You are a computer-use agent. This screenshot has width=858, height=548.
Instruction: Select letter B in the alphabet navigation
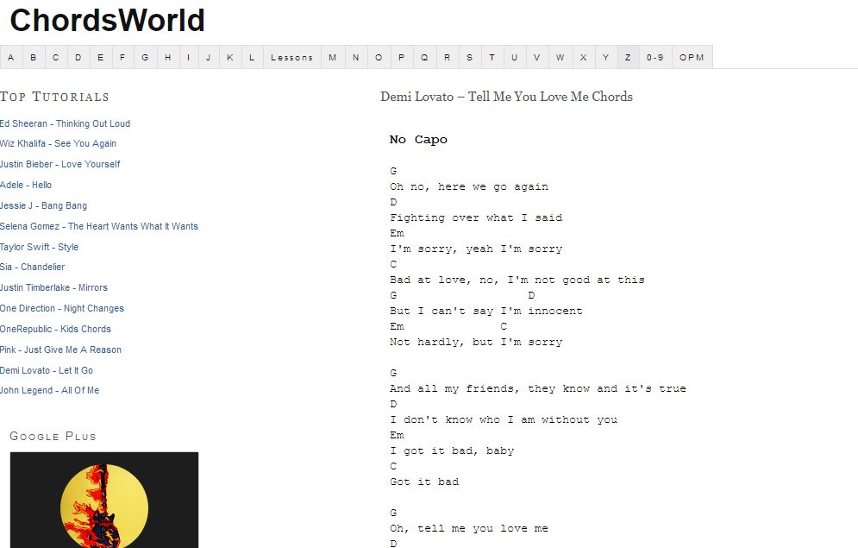point(34,57)
